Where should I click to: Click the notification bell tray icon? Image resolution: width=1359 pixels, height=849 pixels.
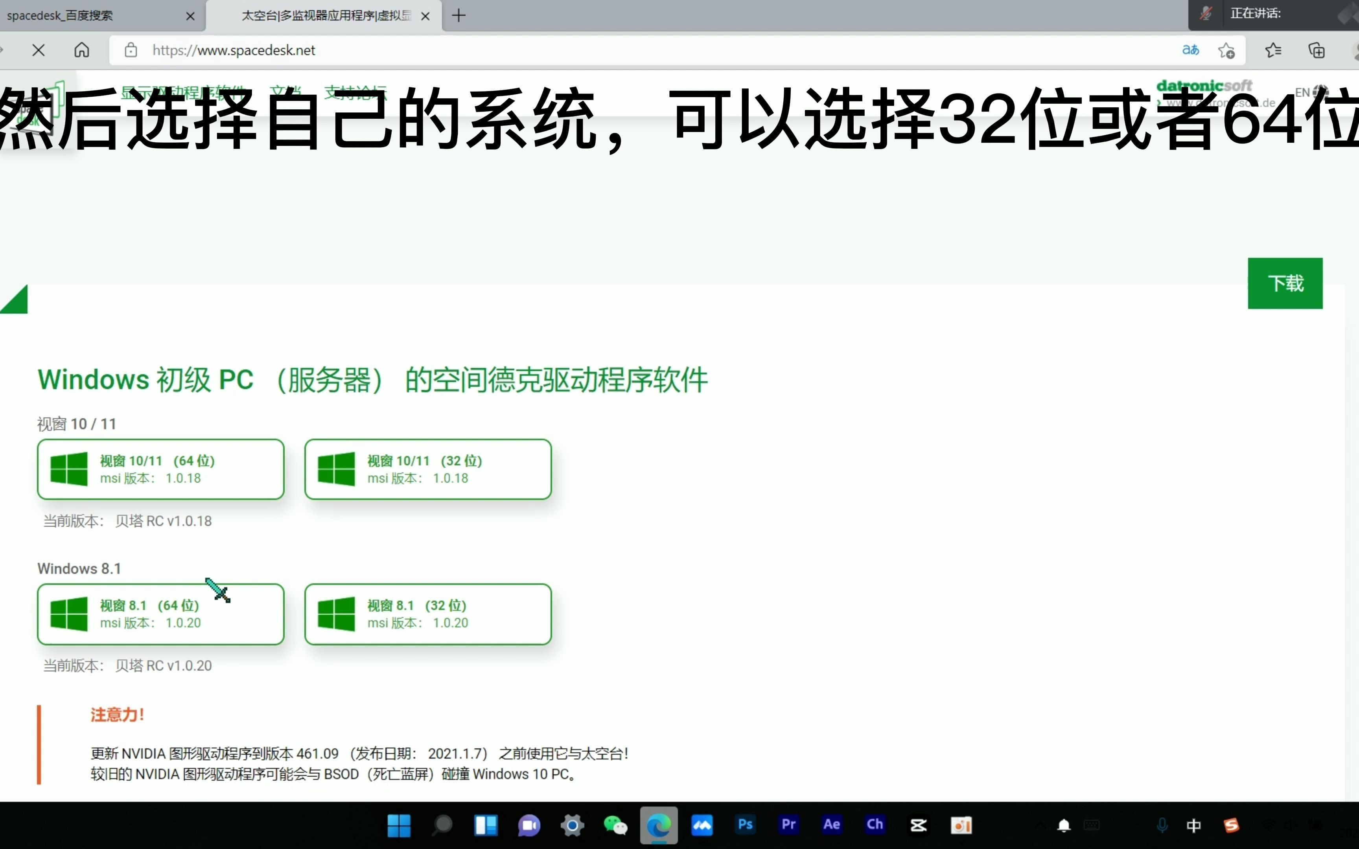[1064, 825]
